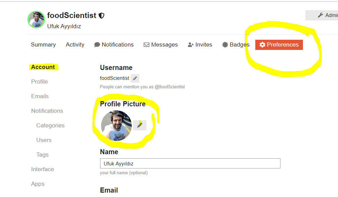
Task: Switch to the Badges tab
Action: click(x=236, y=45)
